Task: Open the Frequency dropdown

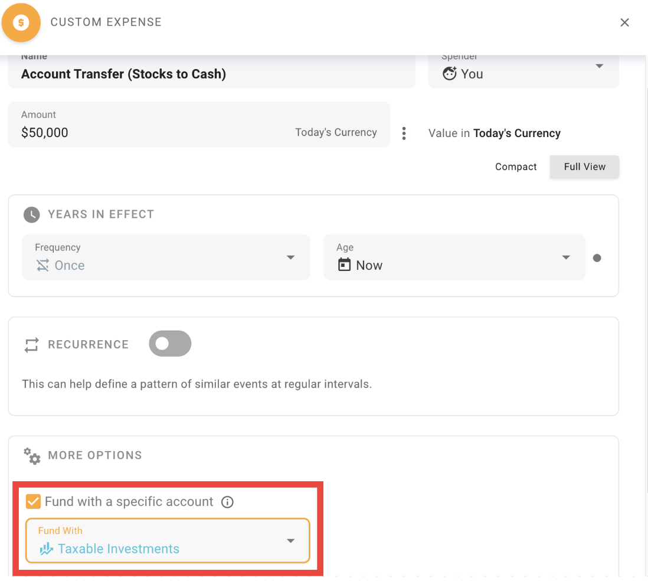Action: pyautogui.click(x=290, y=257)
